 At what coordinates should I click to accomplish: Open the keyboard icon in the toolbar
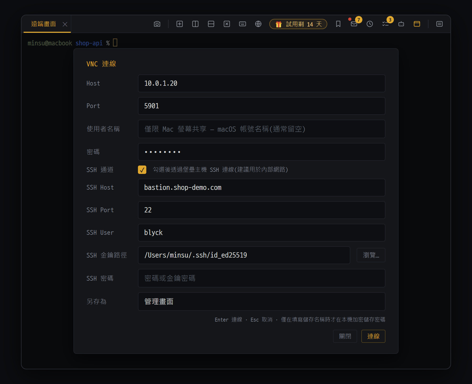click(x=243, y=24)
